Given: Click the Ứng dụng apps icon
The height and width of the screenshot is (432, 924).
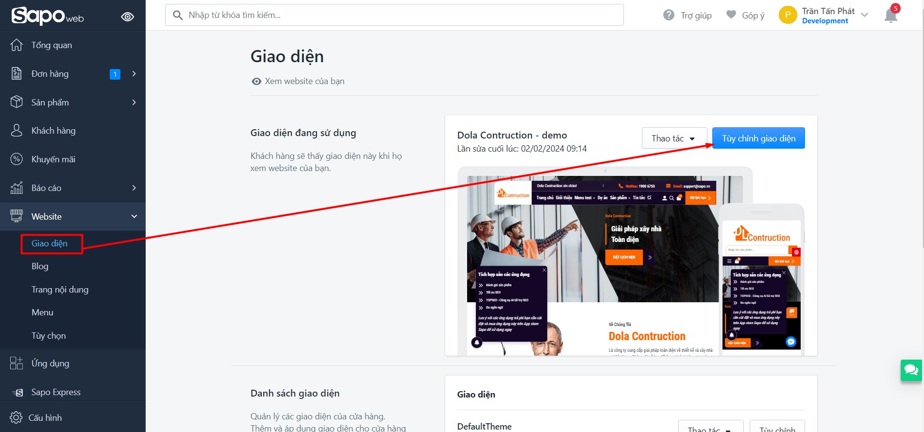Looking at the screenshot, I should [x=17, y=363].
